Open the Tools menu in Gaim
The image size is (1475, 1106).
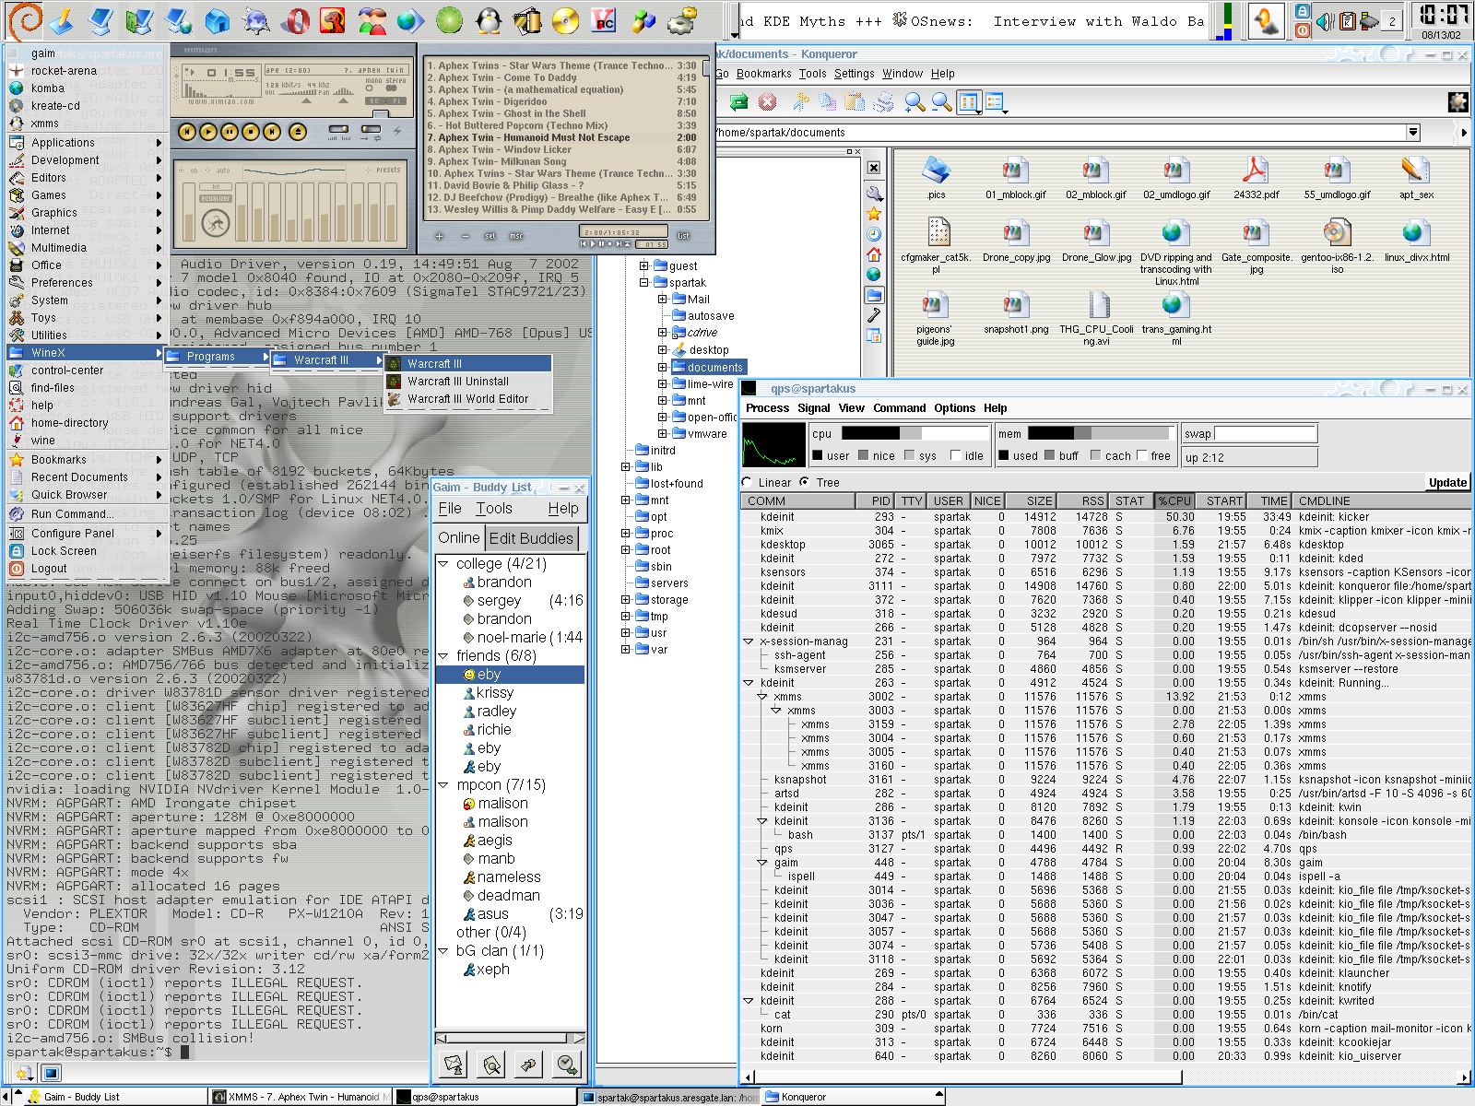(493, 508)
